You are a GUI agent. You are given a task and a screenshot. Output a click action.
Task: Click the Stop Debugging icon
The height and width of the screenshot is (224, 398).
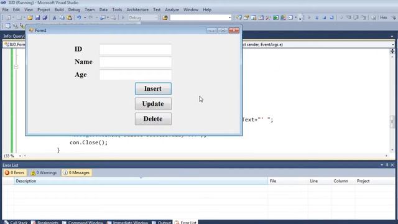tap(324, 17)
